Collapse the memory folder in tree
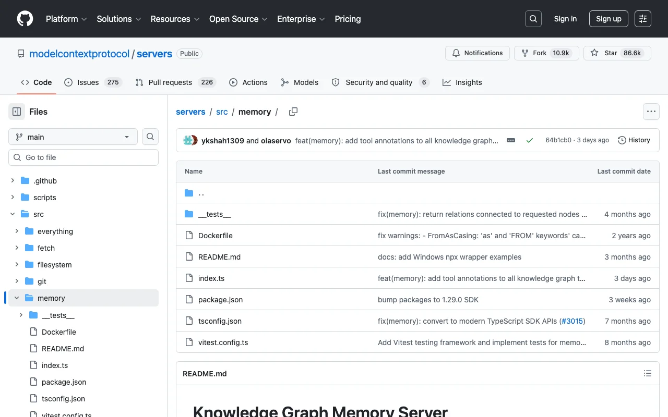668x417 pixels. pos(17,298)
